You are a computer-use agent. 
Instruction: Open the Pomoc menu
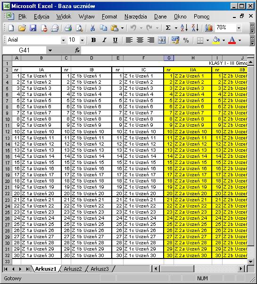[x=201, y=17]
